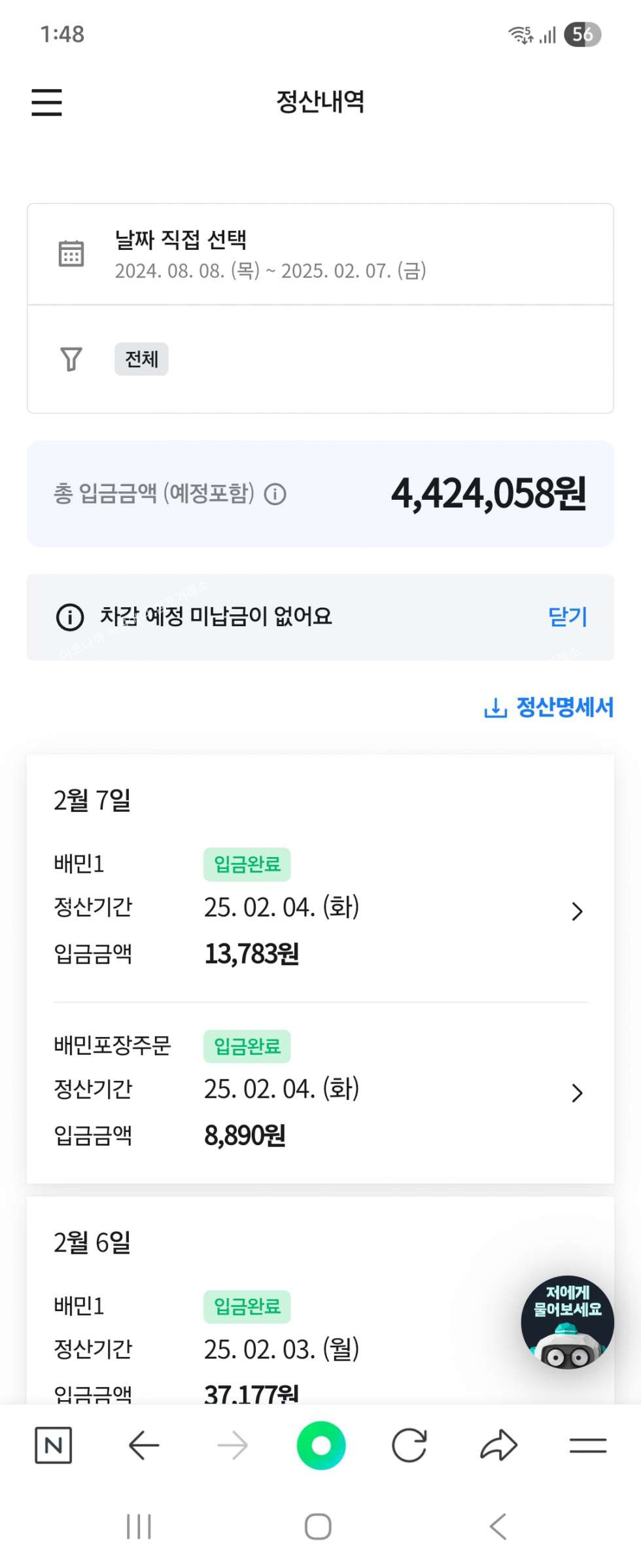This screenshot has height=1567, width=641.
Task: Go back using the browser back arrow
Action: [x=144, y=1445]
